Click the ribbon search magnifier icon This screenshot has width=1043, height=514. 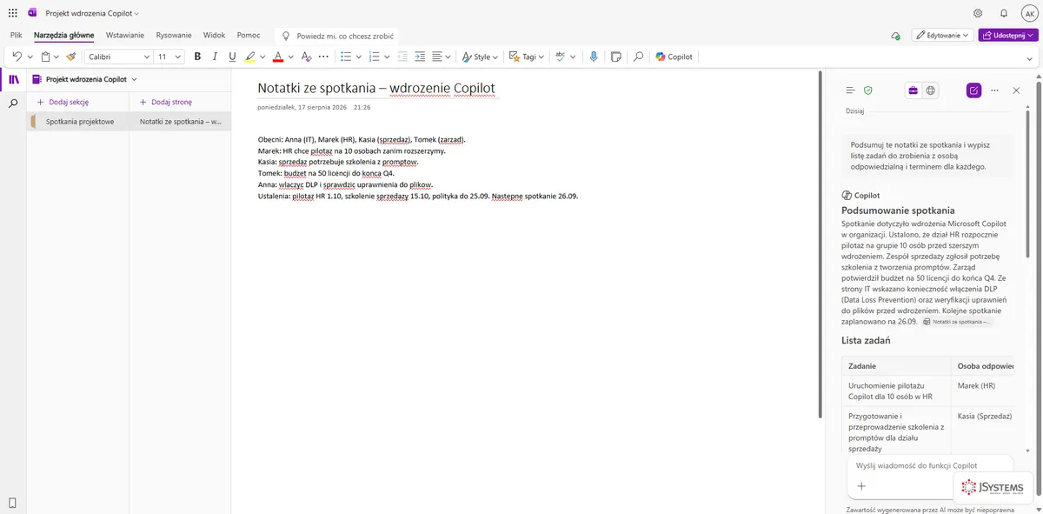coord(638,57)
